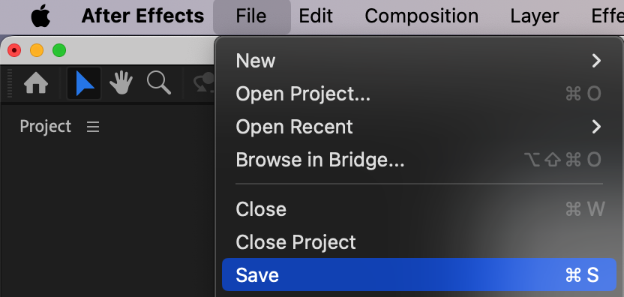Expand the New submenu arrow

[595, 61]
